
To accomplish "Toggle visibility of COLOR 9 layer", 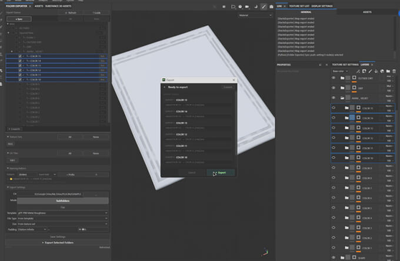I will pyautogui.click(x=334, y=168).
